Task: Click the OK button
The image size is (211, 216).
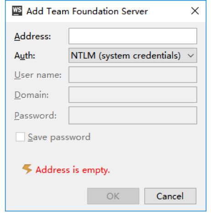Action: [113, 196]
